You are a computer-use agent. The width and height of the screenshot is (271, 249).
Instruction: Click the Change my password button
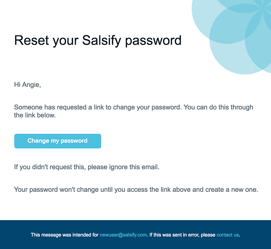pos(58,141)
